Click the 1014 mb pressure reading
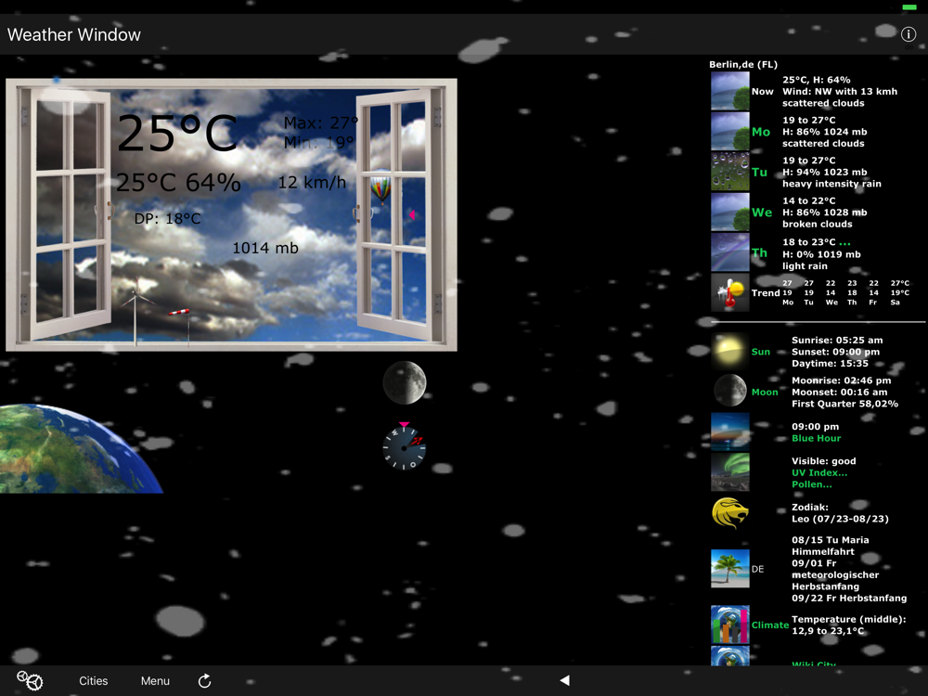This screenshot has width=928, height=696. point(265,248)
